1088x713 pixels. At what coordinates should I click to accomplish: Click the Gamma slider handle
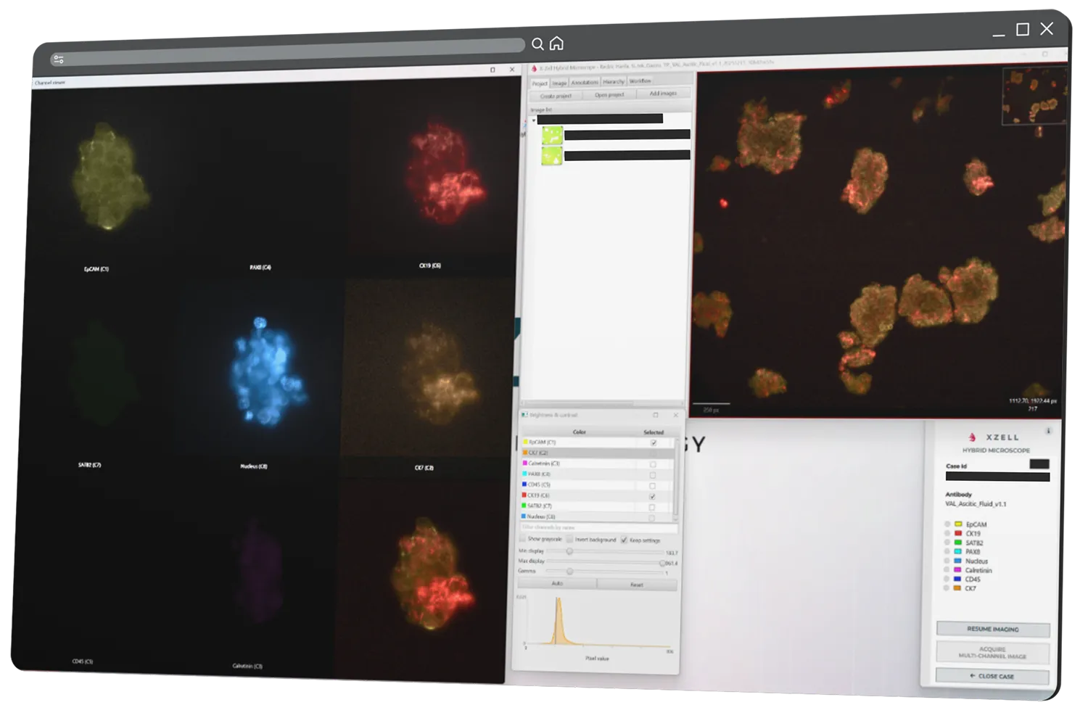coord(569,572)
